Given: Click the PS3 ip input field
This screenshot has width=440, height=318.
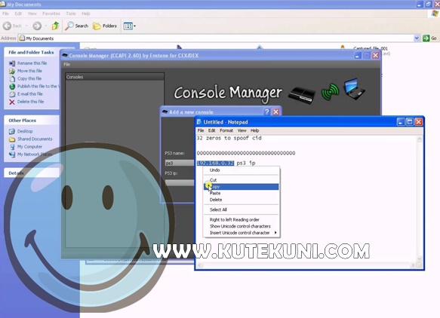Looking at the screenshot, I should [180, 183].
